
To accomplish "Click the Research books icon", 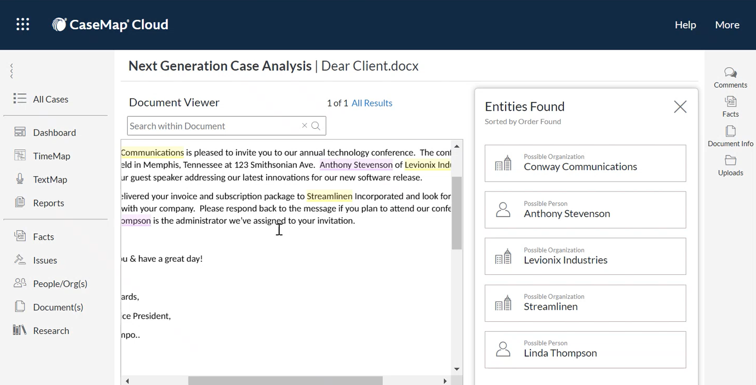I will (x=20, y=330).
